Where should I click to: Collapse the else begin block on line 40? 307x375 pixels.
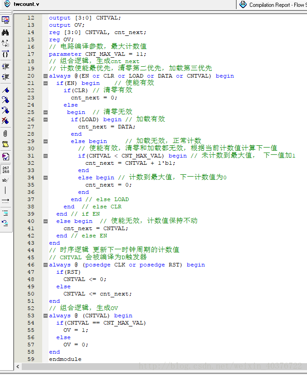coord(45,221)
